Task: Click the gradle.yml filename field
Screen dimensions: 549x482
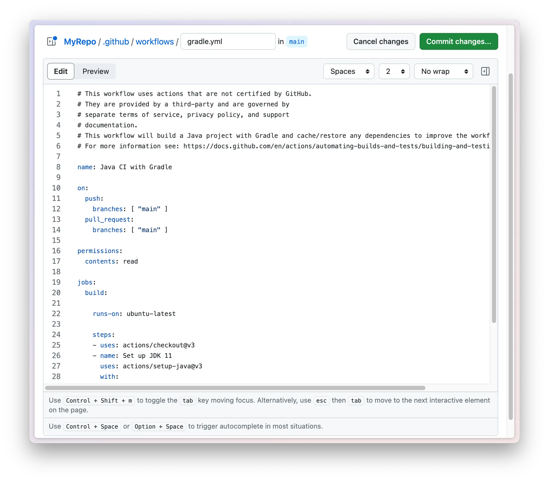Action: (x=228, y=41)
